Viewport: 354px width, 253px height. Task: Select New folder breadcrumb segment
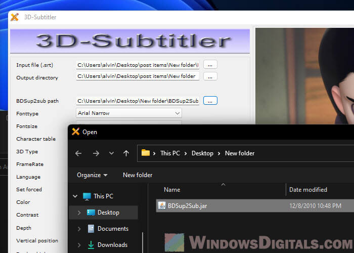click(240, 153)
